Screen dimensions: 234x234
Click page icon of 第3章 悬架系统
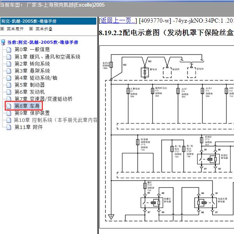tap(9, 71)
